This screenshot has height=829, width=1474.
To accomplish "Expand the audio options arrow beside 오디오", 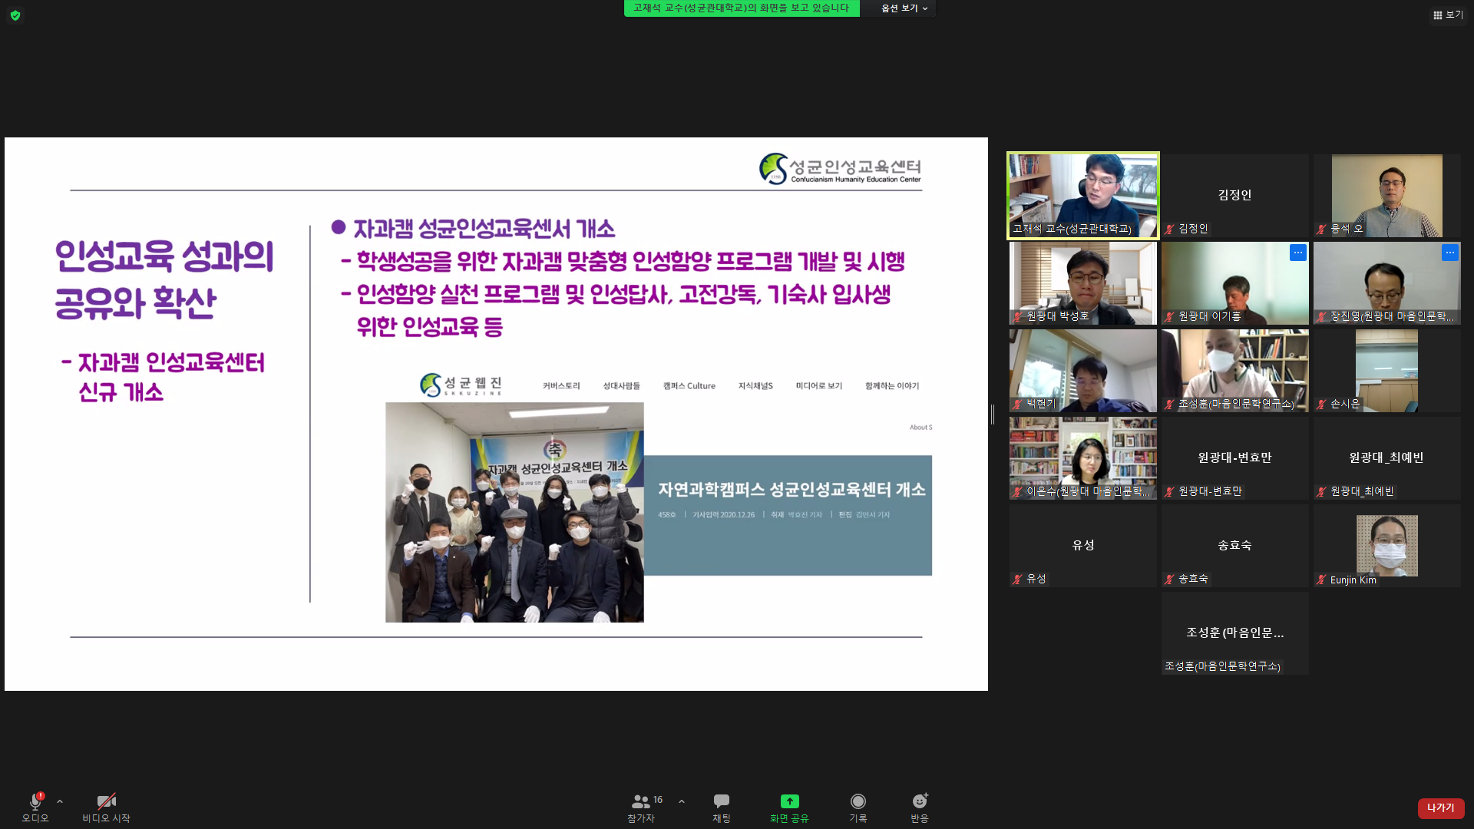I will click(x=60, y=801).
